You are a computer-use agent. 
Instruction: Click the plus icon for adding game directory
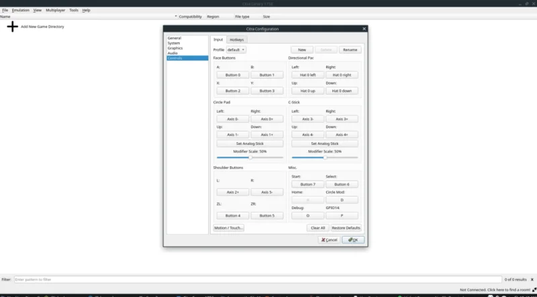(x=12, y=27)
